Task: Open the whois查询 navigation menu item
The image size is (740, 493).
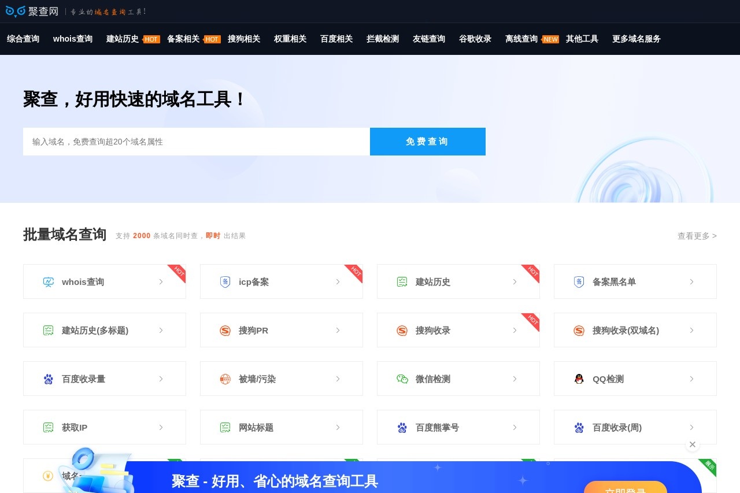Action: (x=73, y=39)
